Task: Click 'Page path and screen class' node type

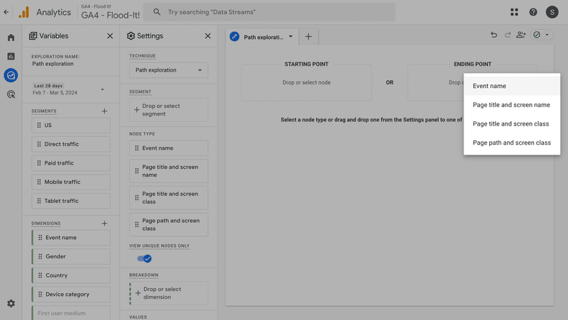Action: click(169, 224)
